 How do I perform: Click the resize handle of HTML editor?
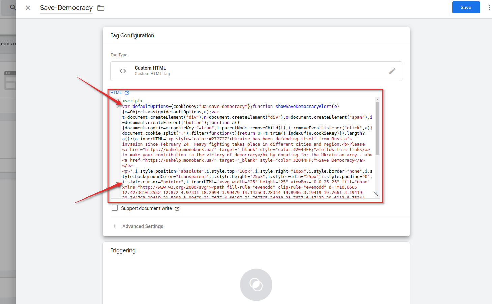pos(376,194)
